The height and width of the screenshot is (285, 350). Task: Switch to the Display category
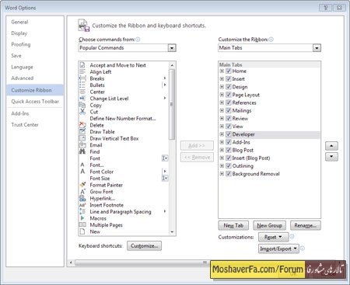(19, 33)
